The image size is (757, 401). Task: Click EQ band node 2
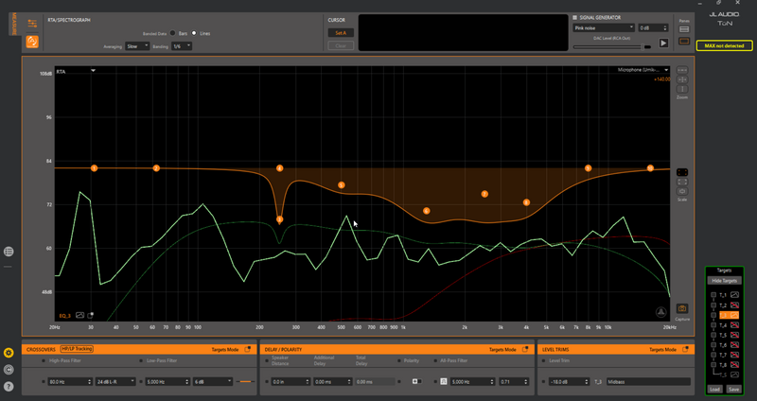click(156, 168)
